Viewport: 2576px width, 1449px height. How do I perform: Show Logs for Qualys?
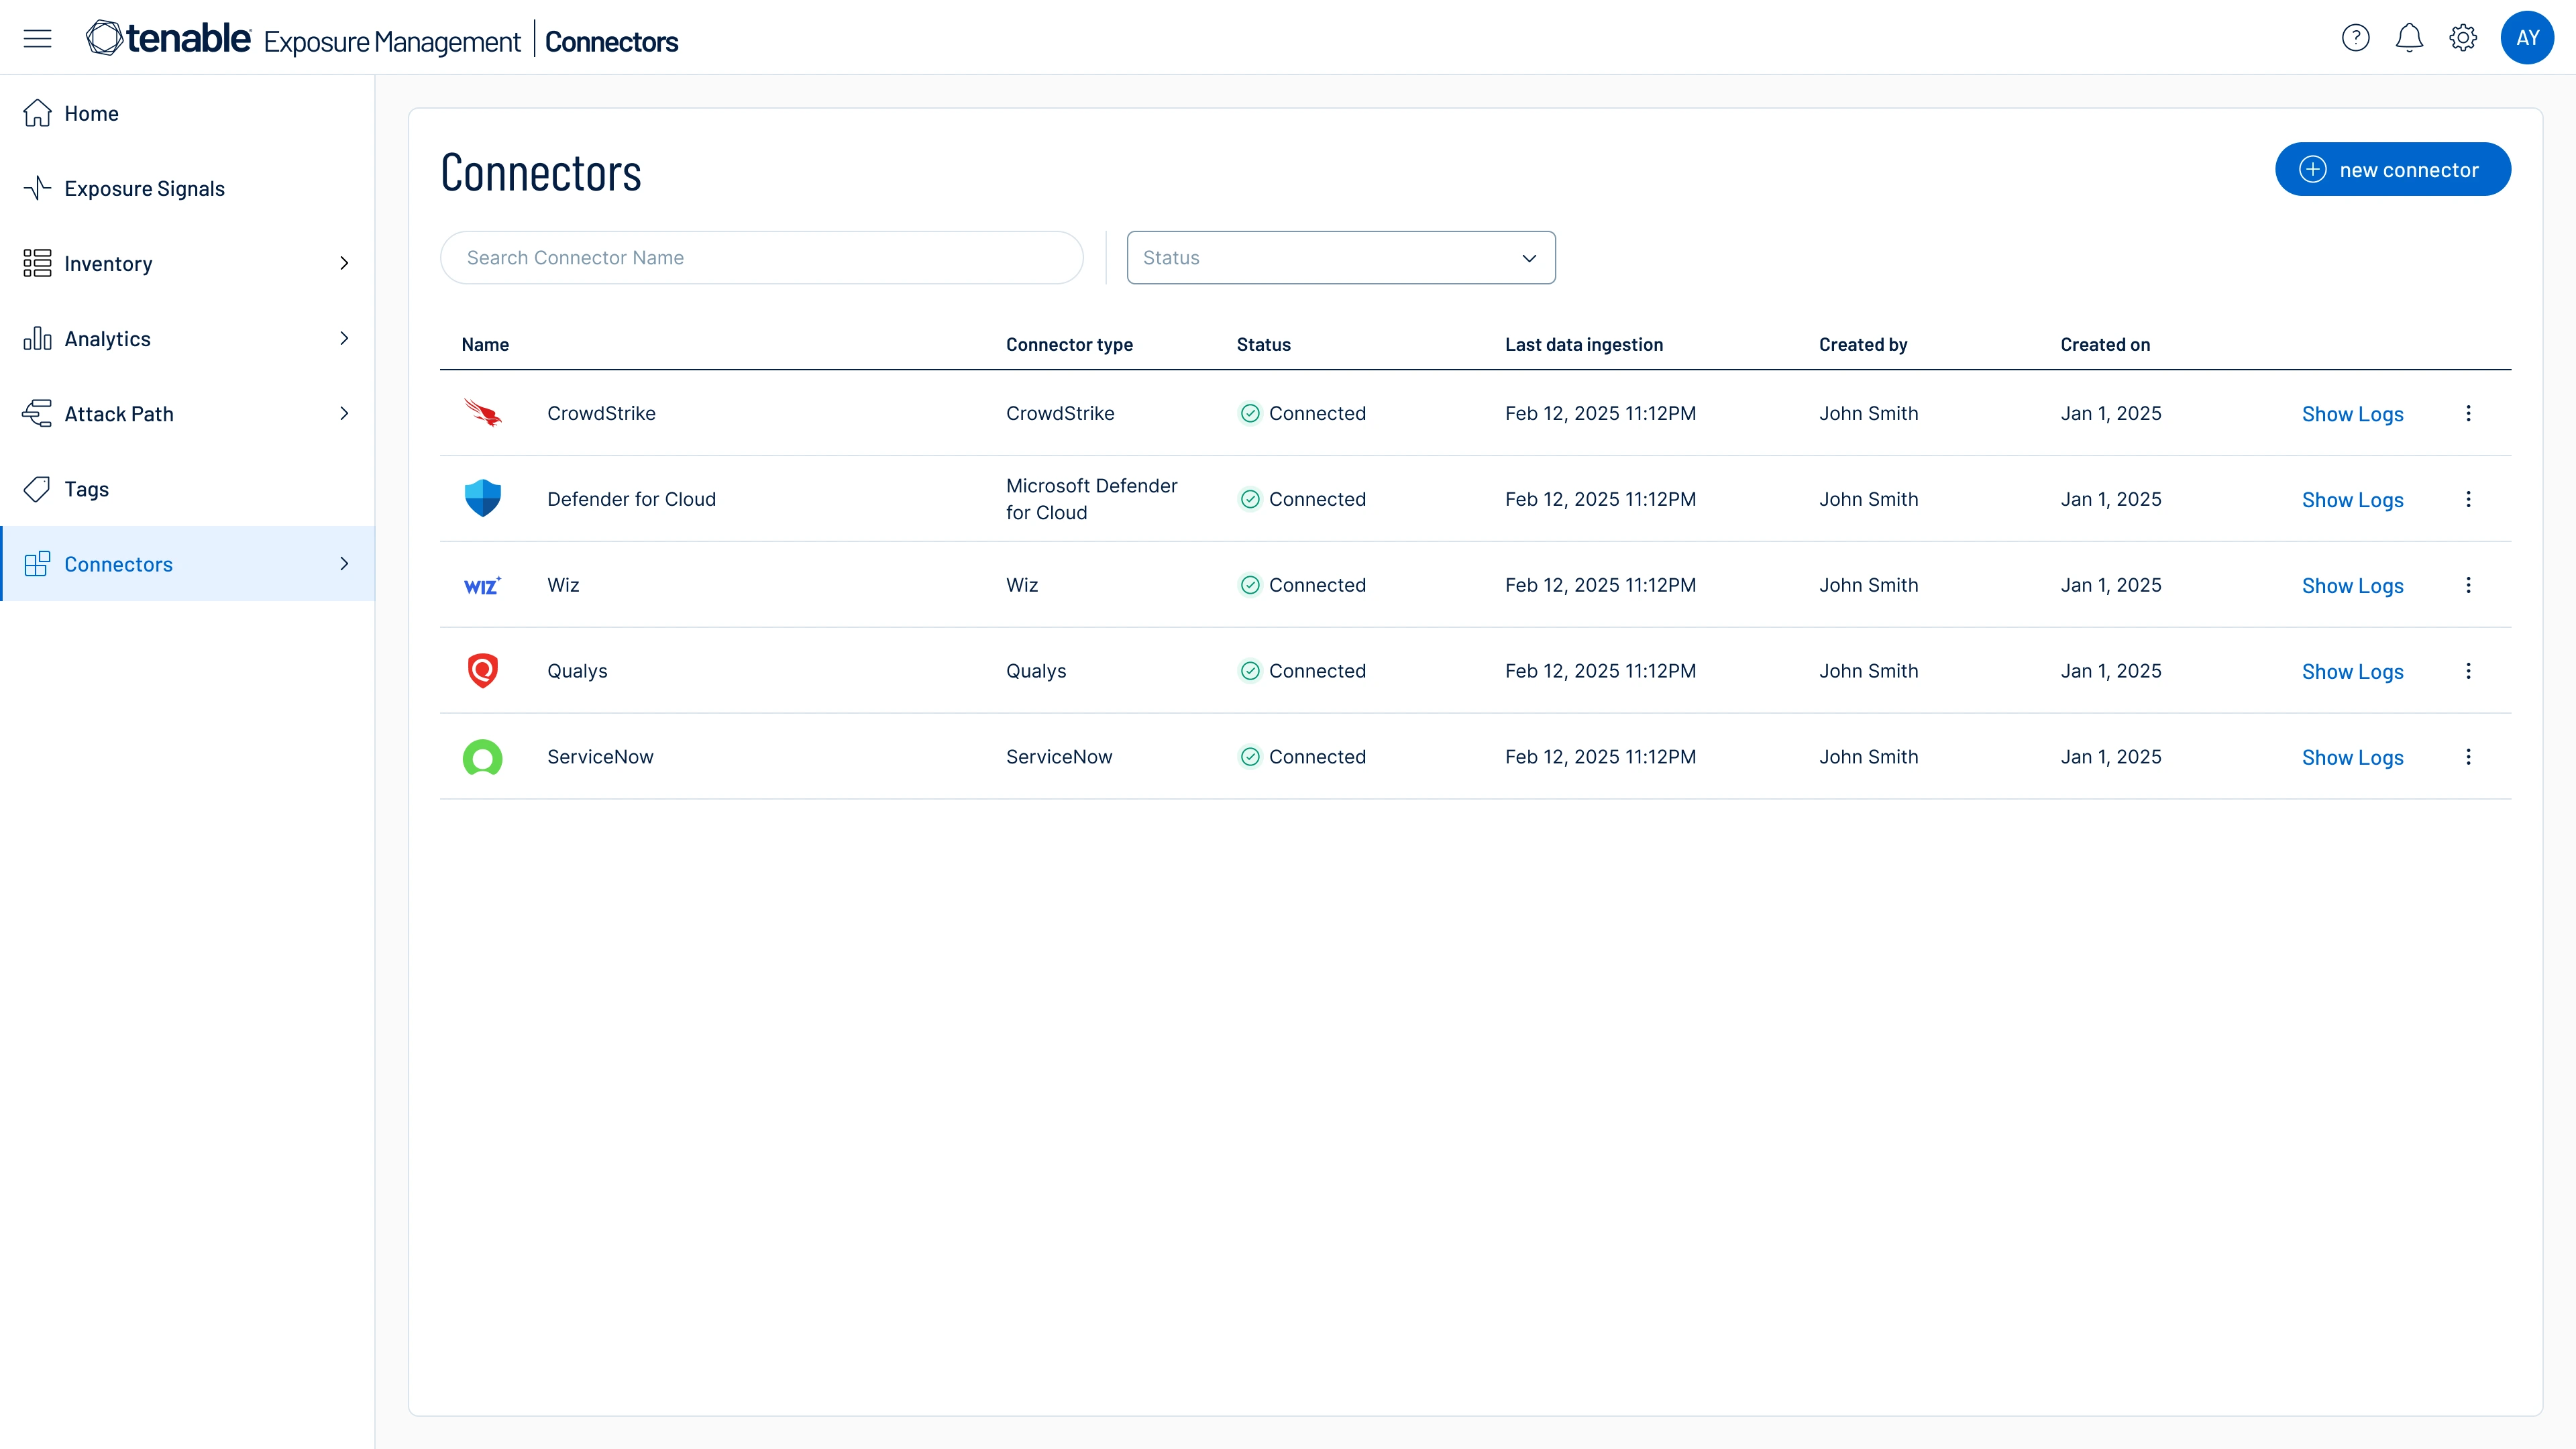[2352, 672]
